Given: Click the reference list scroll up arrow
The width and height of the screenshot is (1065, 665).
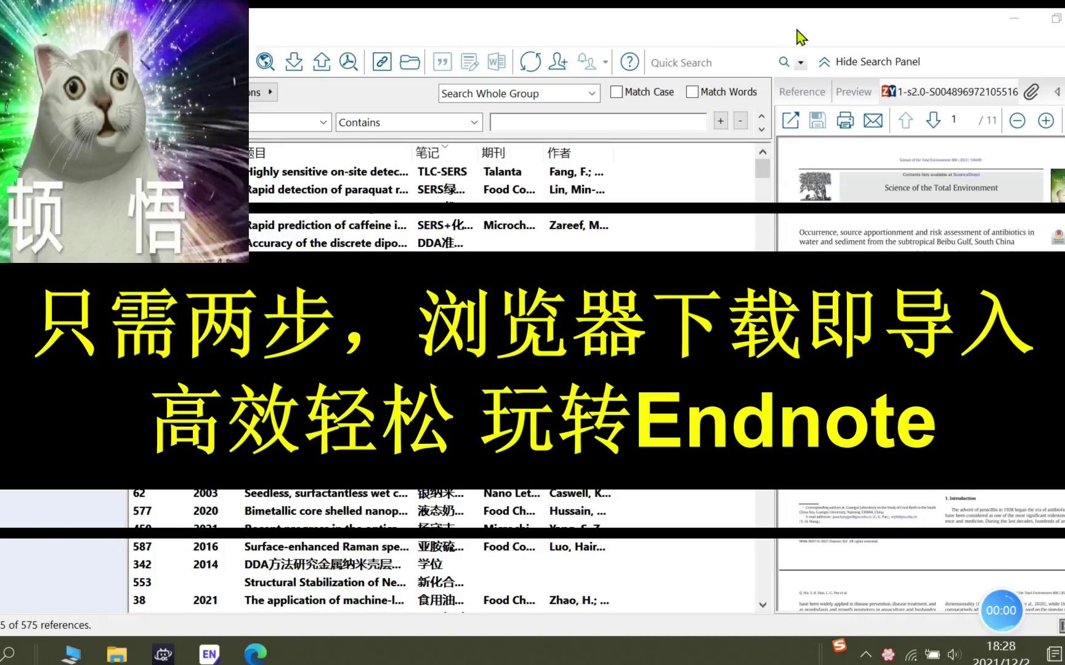Looking at the screenshot, I should [x=763, y=151].
